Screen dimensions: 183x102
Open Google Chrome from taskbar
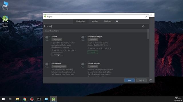[x=25, y=99]
